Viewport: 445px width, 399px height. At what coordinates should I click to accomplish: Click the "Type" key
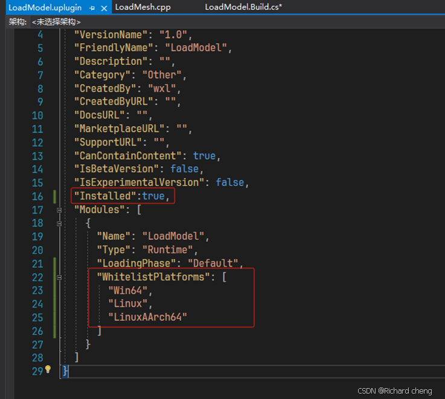(114, 250)
